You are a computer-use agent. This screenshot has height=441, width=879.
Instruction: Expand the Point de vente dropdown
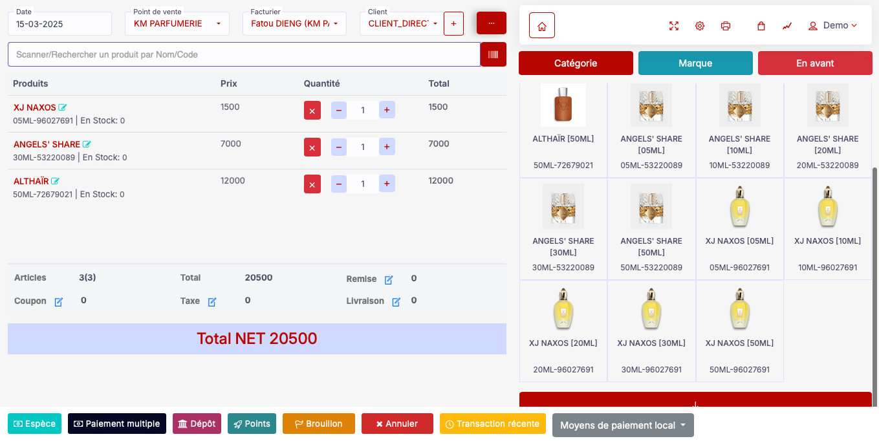click(x=177, y=24)
